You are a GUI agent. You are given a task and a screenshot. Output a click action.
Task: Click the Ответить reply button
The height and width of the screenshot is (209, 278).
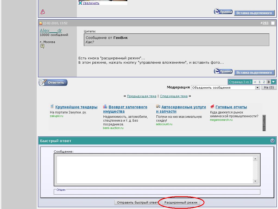click(53, 82)
